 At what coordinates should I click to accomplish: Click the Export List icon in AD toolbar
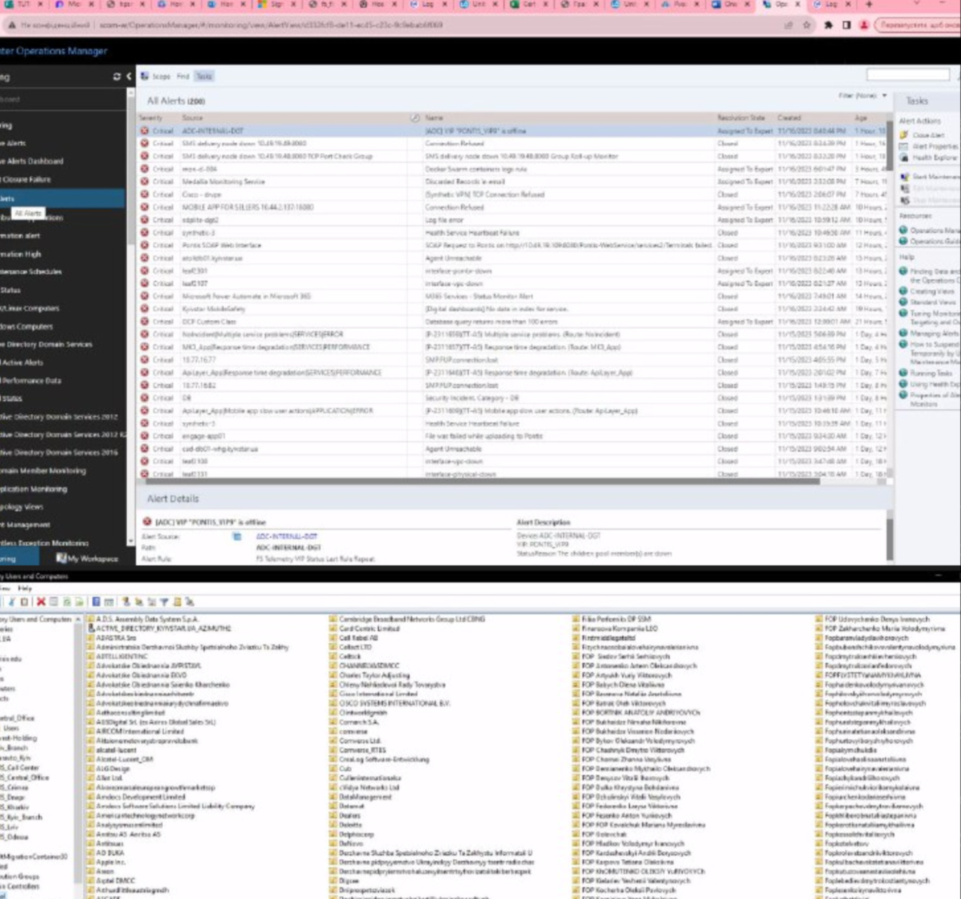pyautogui.click(x=79, y=602)
